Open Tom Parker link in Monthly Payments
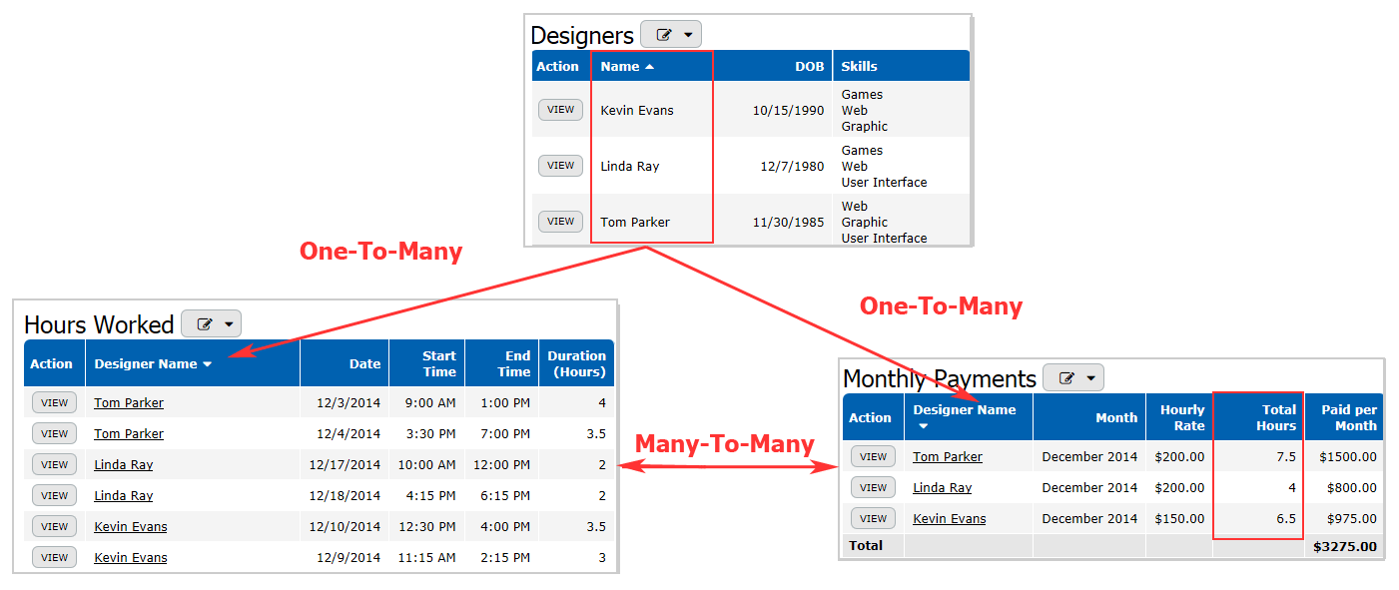The image size is (1399, 590). coord(948,456)
